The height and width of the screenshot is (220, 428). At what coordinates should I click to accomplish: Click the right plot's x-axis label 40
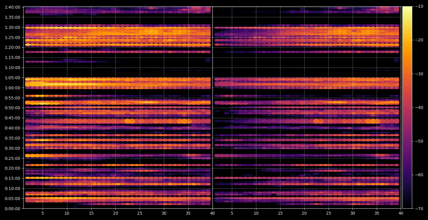pyautogui.click(x=401, y=213)
